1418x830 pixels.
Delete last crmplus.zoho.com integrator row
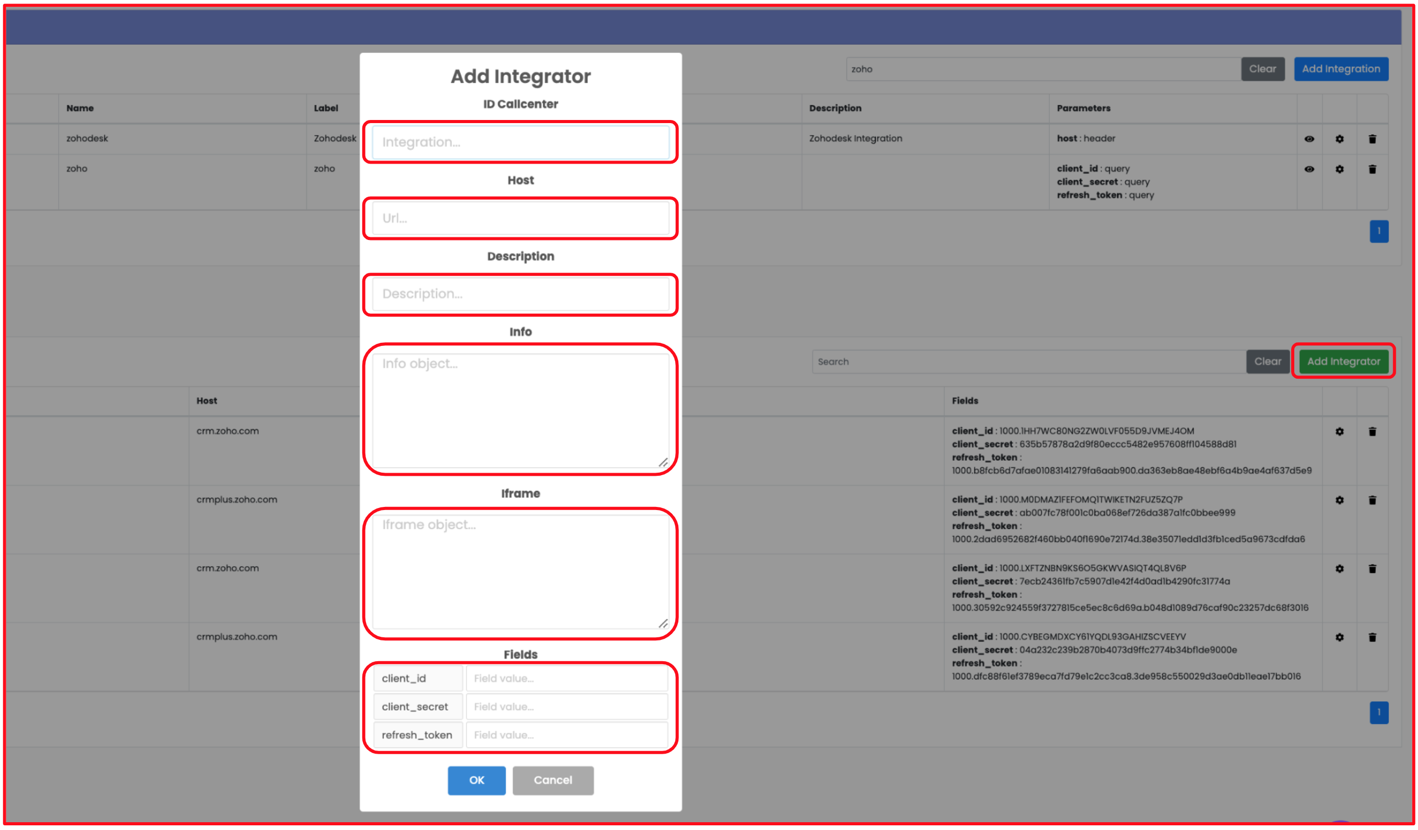coord(1372,638)
